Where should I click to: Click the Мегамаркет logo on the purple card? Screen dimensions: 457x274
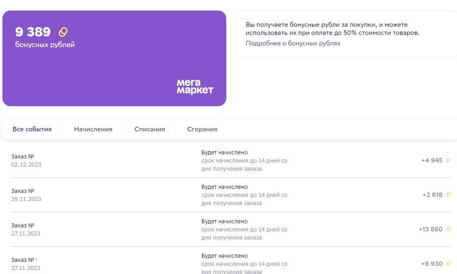195,86
